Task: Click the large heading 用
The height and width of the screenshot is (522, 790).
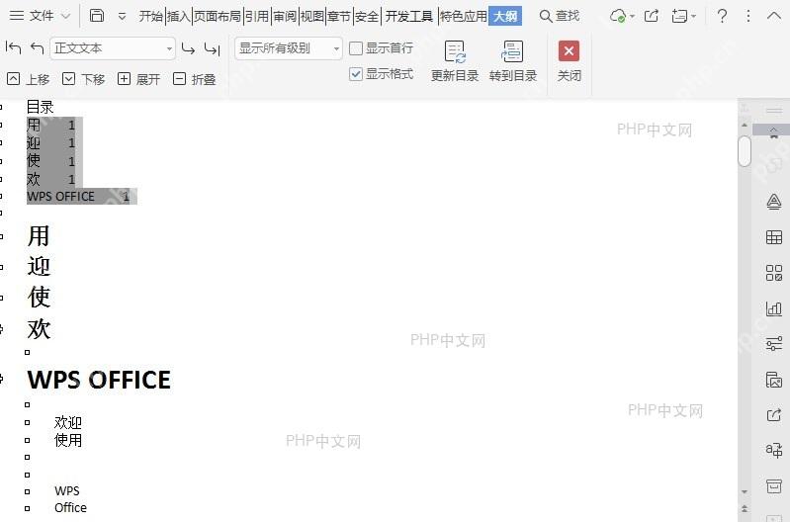Action: [x=39, y=236]
